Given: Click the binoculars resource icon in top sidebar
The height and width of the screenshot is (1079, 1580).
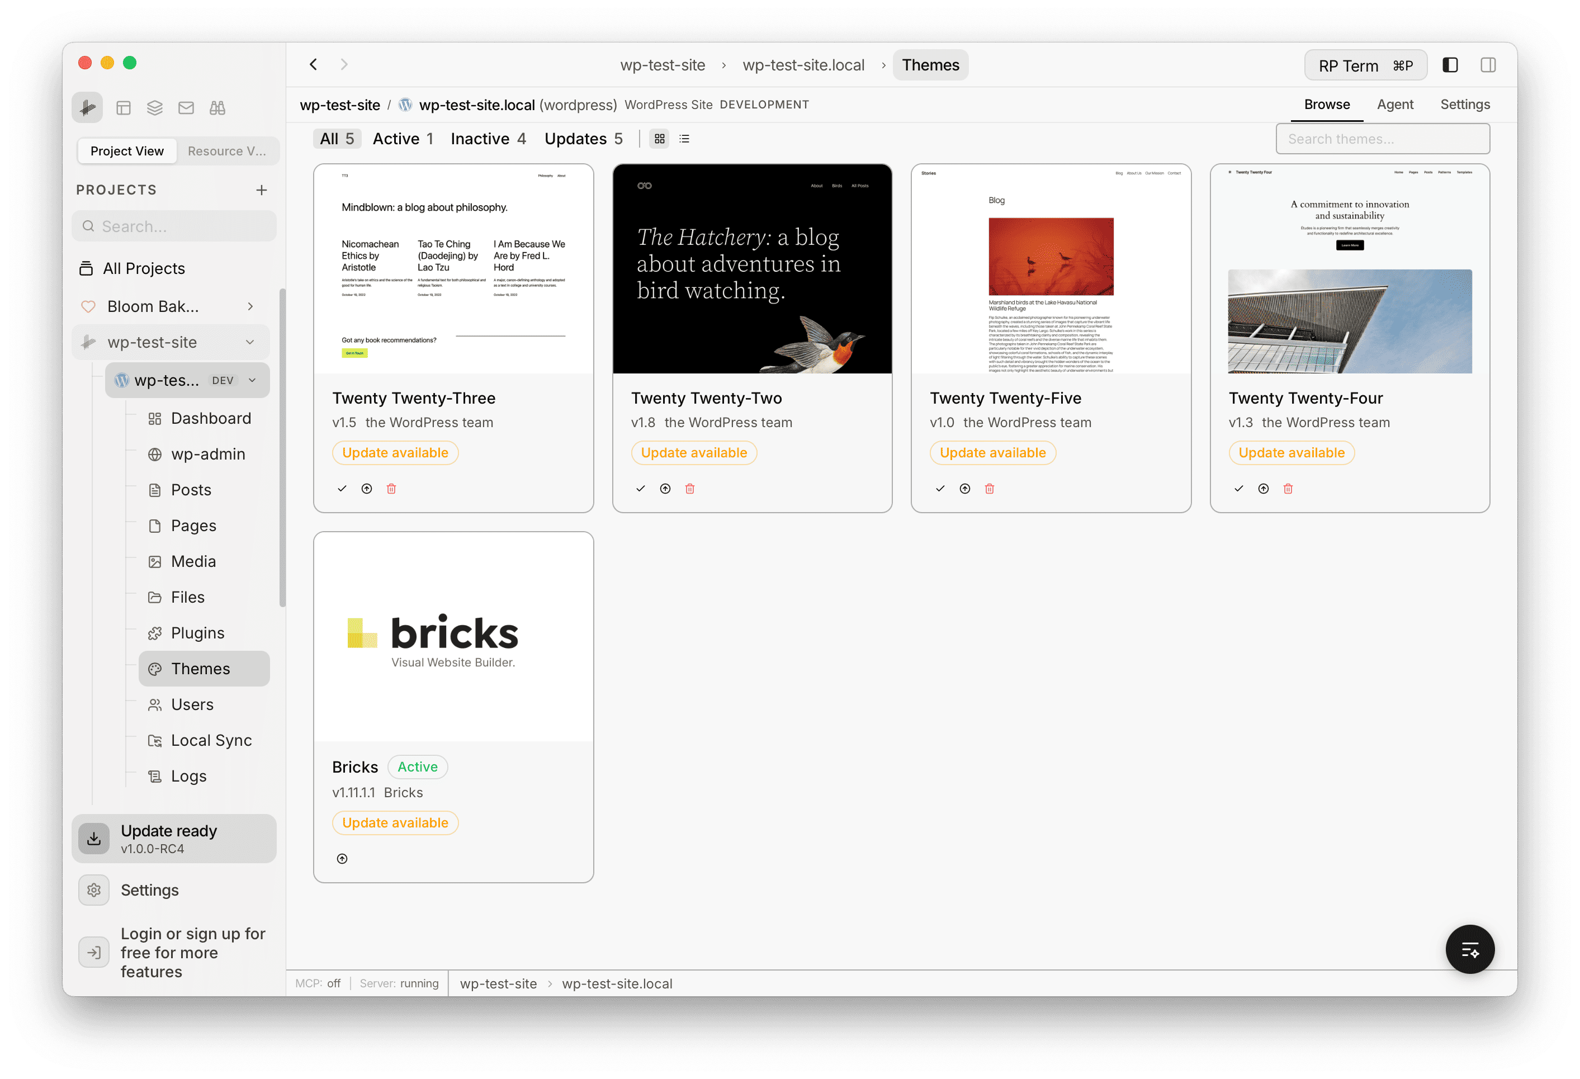Looking at the screenshot, I should [x=217, y=107].
